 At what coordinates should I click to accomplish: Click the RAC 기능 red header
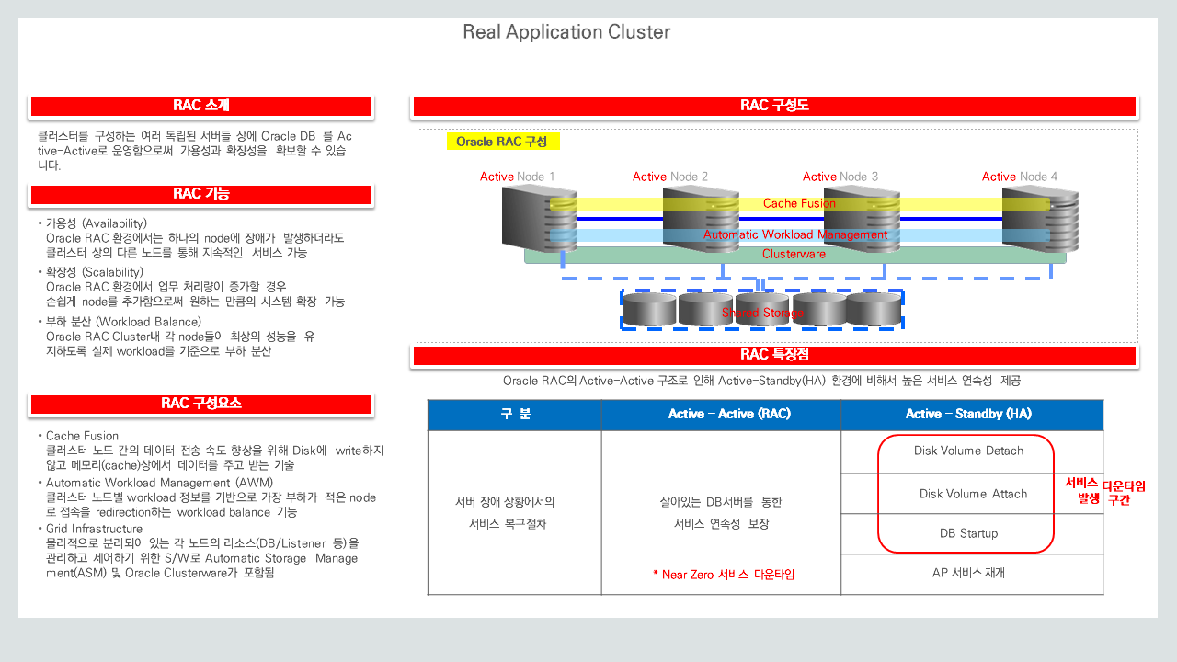coord(201,195)
